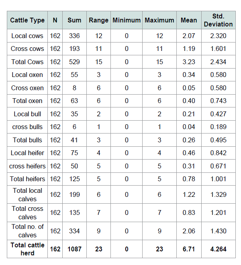The height and width of the screenshot is (265, 241).
Task: Click the Local bull row label
Action: coord(27,114)
